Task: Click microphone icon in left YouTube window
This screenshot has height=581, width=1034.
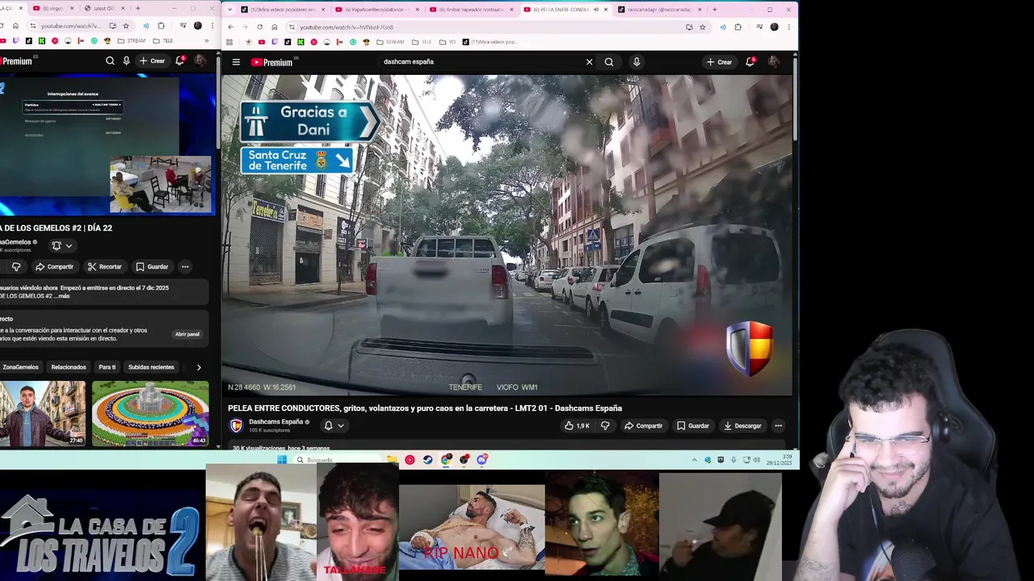Action: pos(126,61)
